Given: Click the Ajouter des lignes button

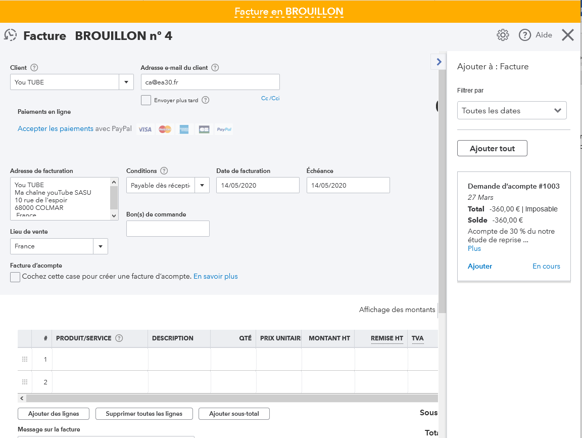Looking at the screenshot, I should point(54,414).
